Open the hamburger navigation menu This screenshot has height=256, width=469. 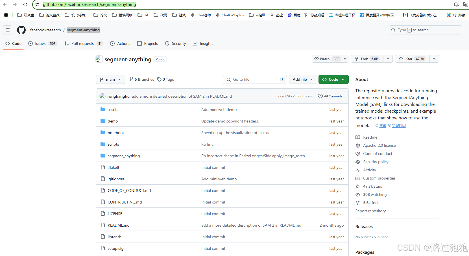click(8, 30)
